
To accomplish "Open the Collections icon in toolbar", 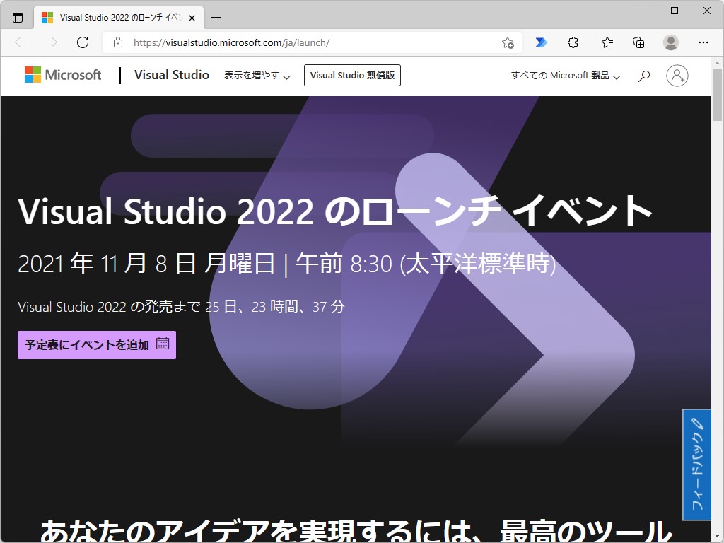I will [639, 42].
